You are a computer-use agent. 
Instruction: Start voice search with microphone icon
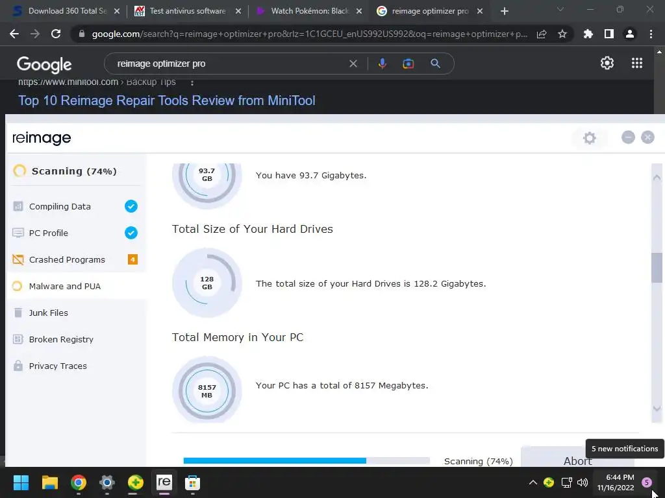point(382,64)
